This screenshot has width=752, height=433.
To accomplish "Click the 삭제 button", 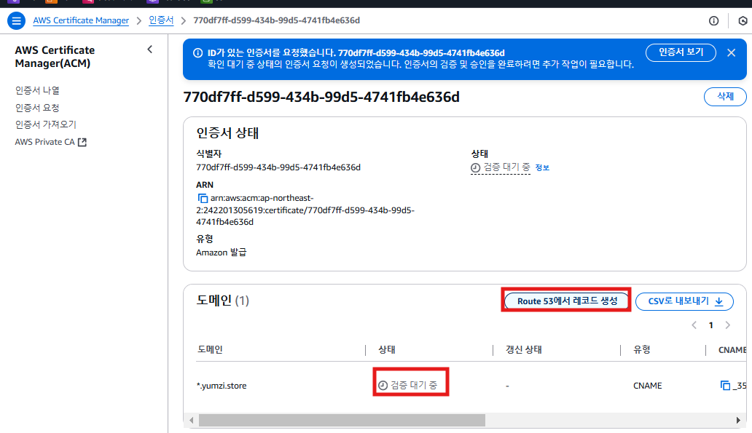I will [724, 96].
